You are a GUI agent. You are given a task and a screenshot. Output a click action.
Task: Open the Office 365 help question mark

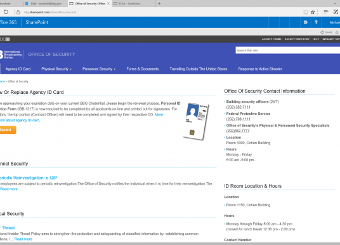[316, 22]
